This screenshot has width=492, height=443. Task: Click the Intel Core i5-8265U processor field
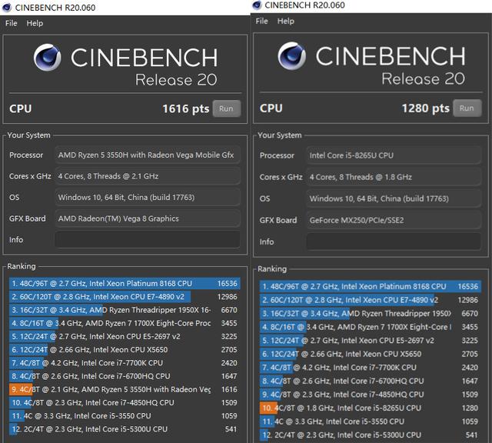[394, 155]
